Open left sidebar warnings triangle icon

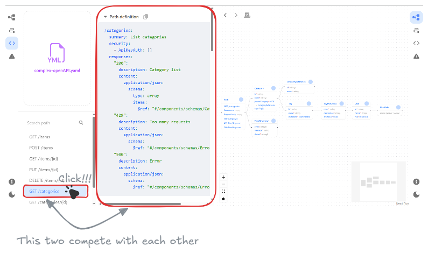tap(12, 56)
